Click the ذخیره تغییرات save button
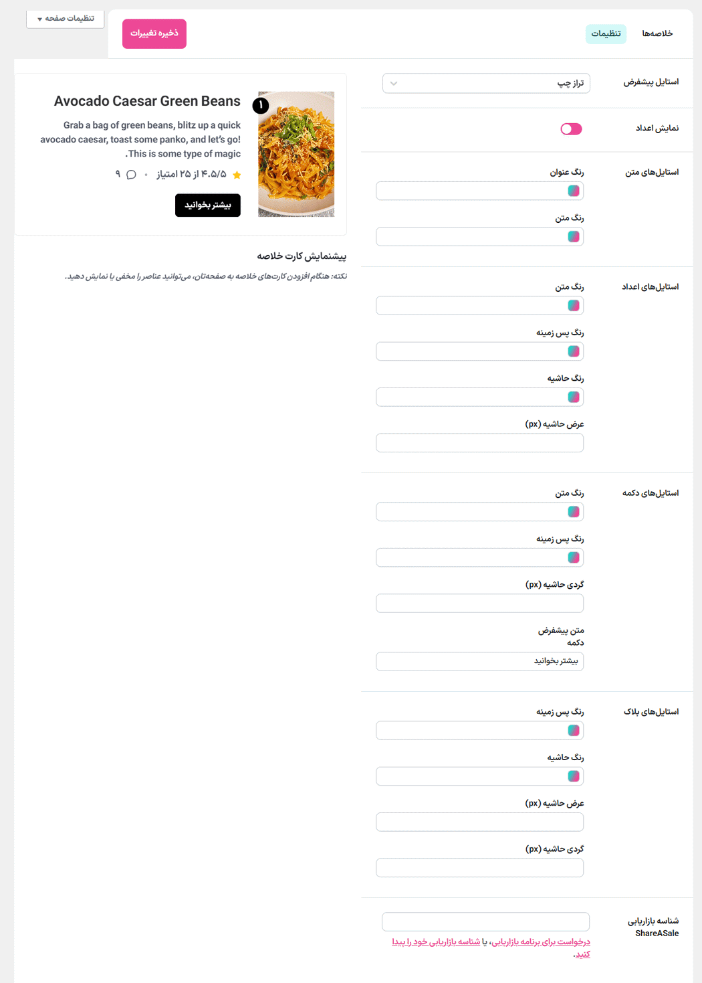Screen dimensions: 702x983 pos(154,33)
